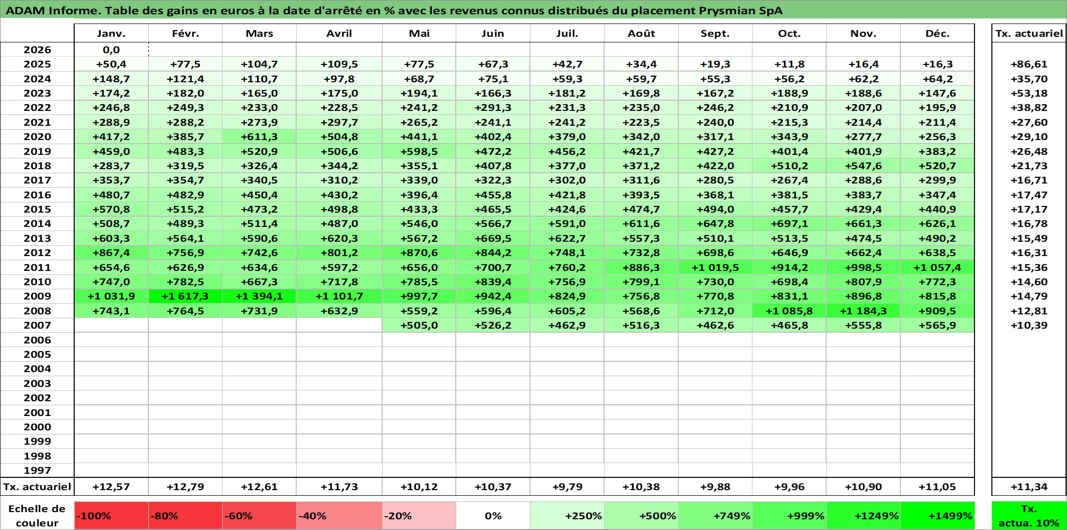
Task: Click the 2009 row label
Action: (x=37, y=296)
